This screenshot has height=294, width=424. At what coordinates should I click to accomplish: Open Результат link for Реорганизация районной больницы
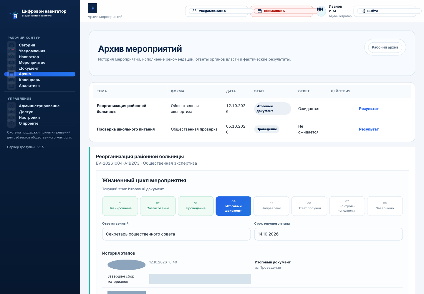click(369, 109)
